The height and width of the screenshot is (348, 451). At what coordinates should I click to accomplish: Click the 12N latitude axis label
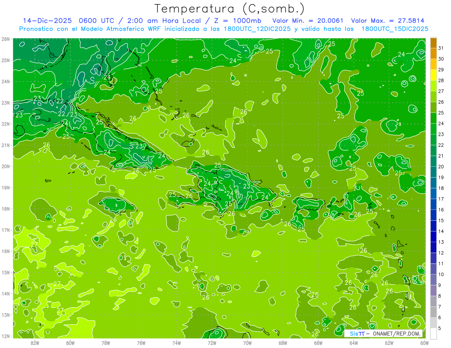click(5, 336)
